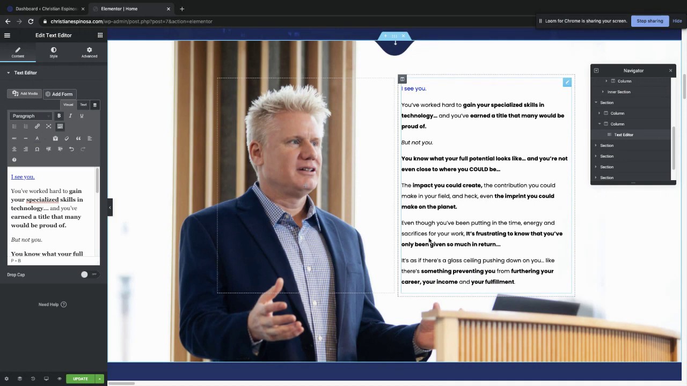Clear formatting with eraser icon
The height and width of the screenshot is (386, 687).
tap(67, 138)
